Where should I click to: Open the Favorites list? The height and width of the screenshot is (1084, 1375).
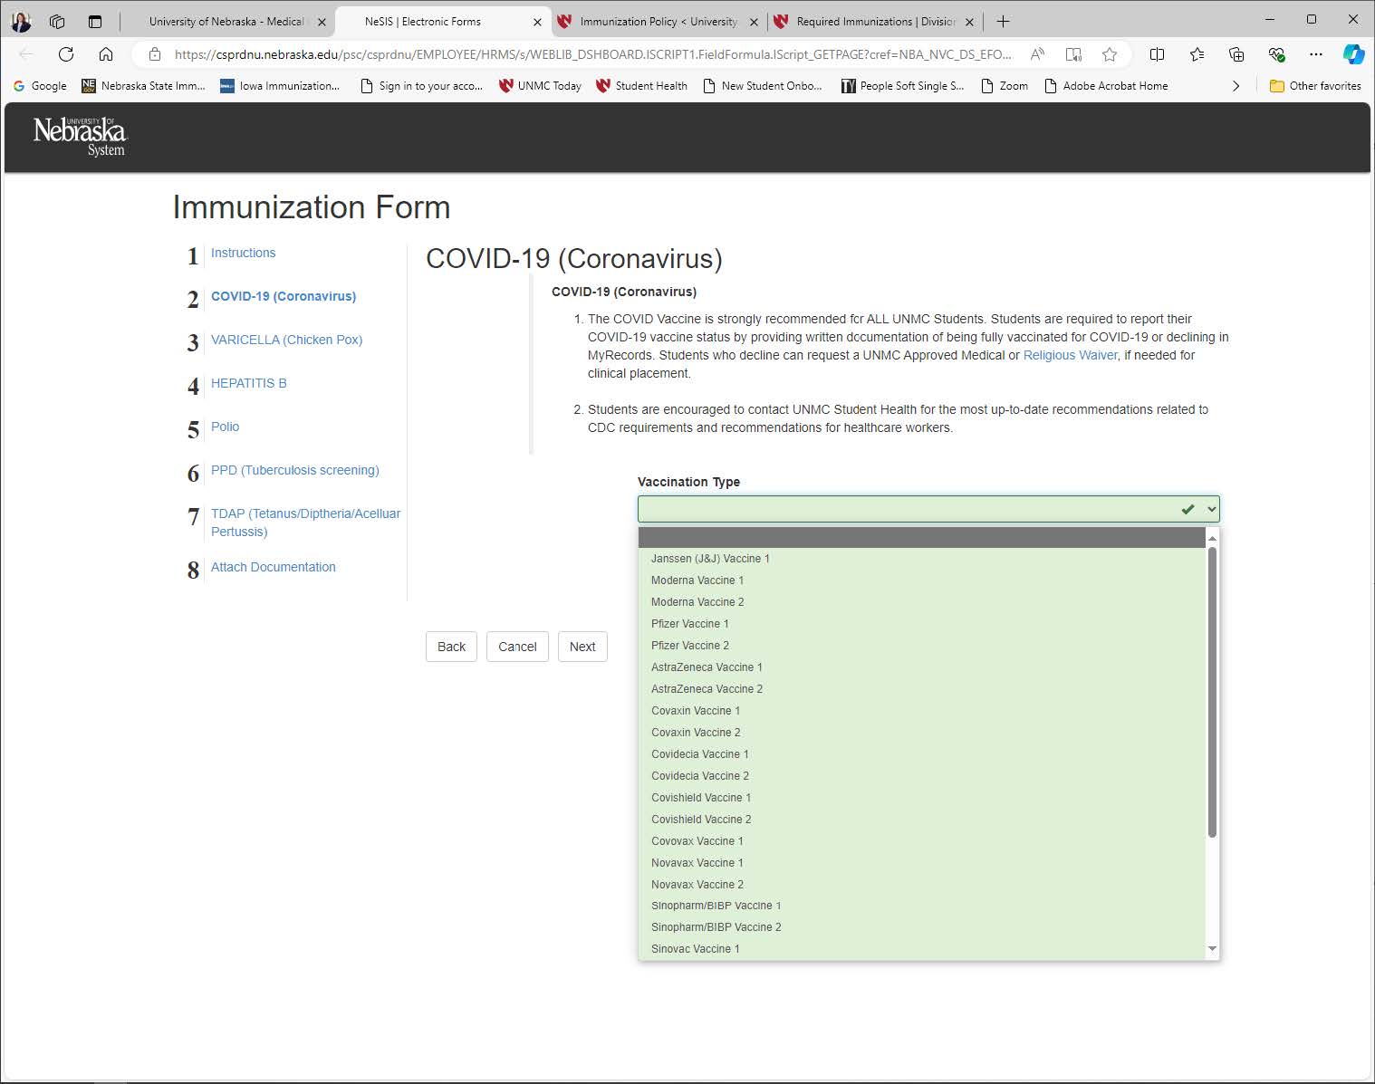1197,54
